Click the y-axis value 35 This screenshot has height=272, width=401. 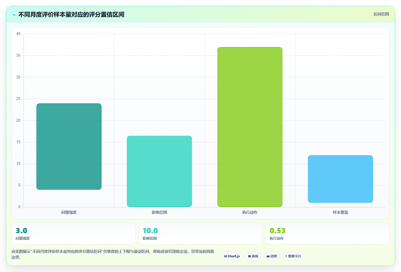click(18, 56)
